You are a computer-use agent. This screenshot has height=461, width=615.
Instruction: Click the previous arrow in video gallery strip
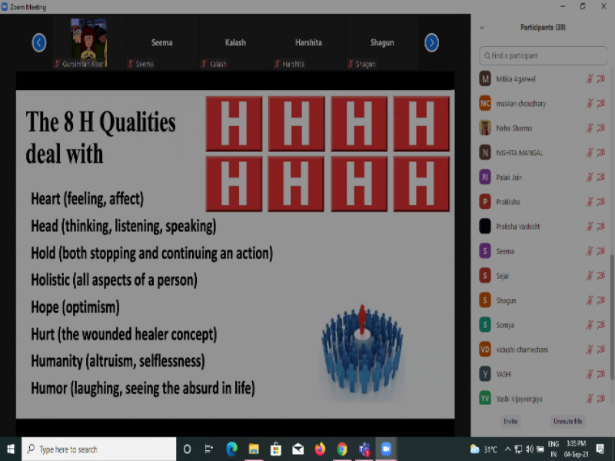pos(39,43)
